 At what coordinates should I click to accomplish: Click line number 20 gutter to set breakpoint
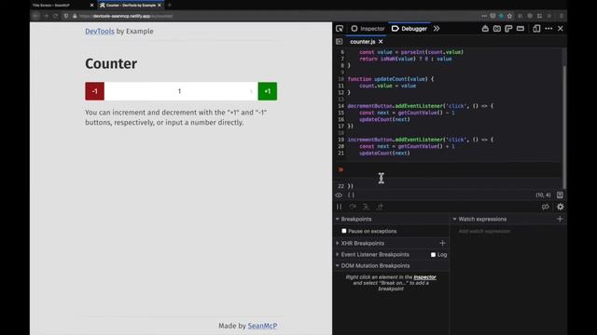pos(340,146)
